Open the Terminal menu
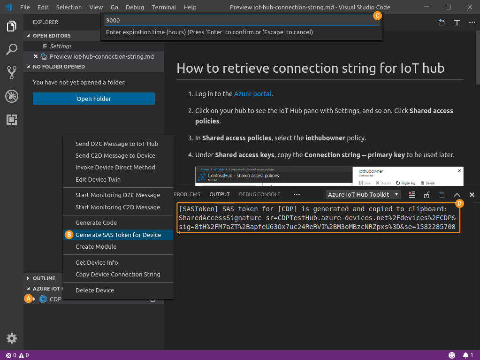This screenshot has height=360, width=480. click(164, 8)
